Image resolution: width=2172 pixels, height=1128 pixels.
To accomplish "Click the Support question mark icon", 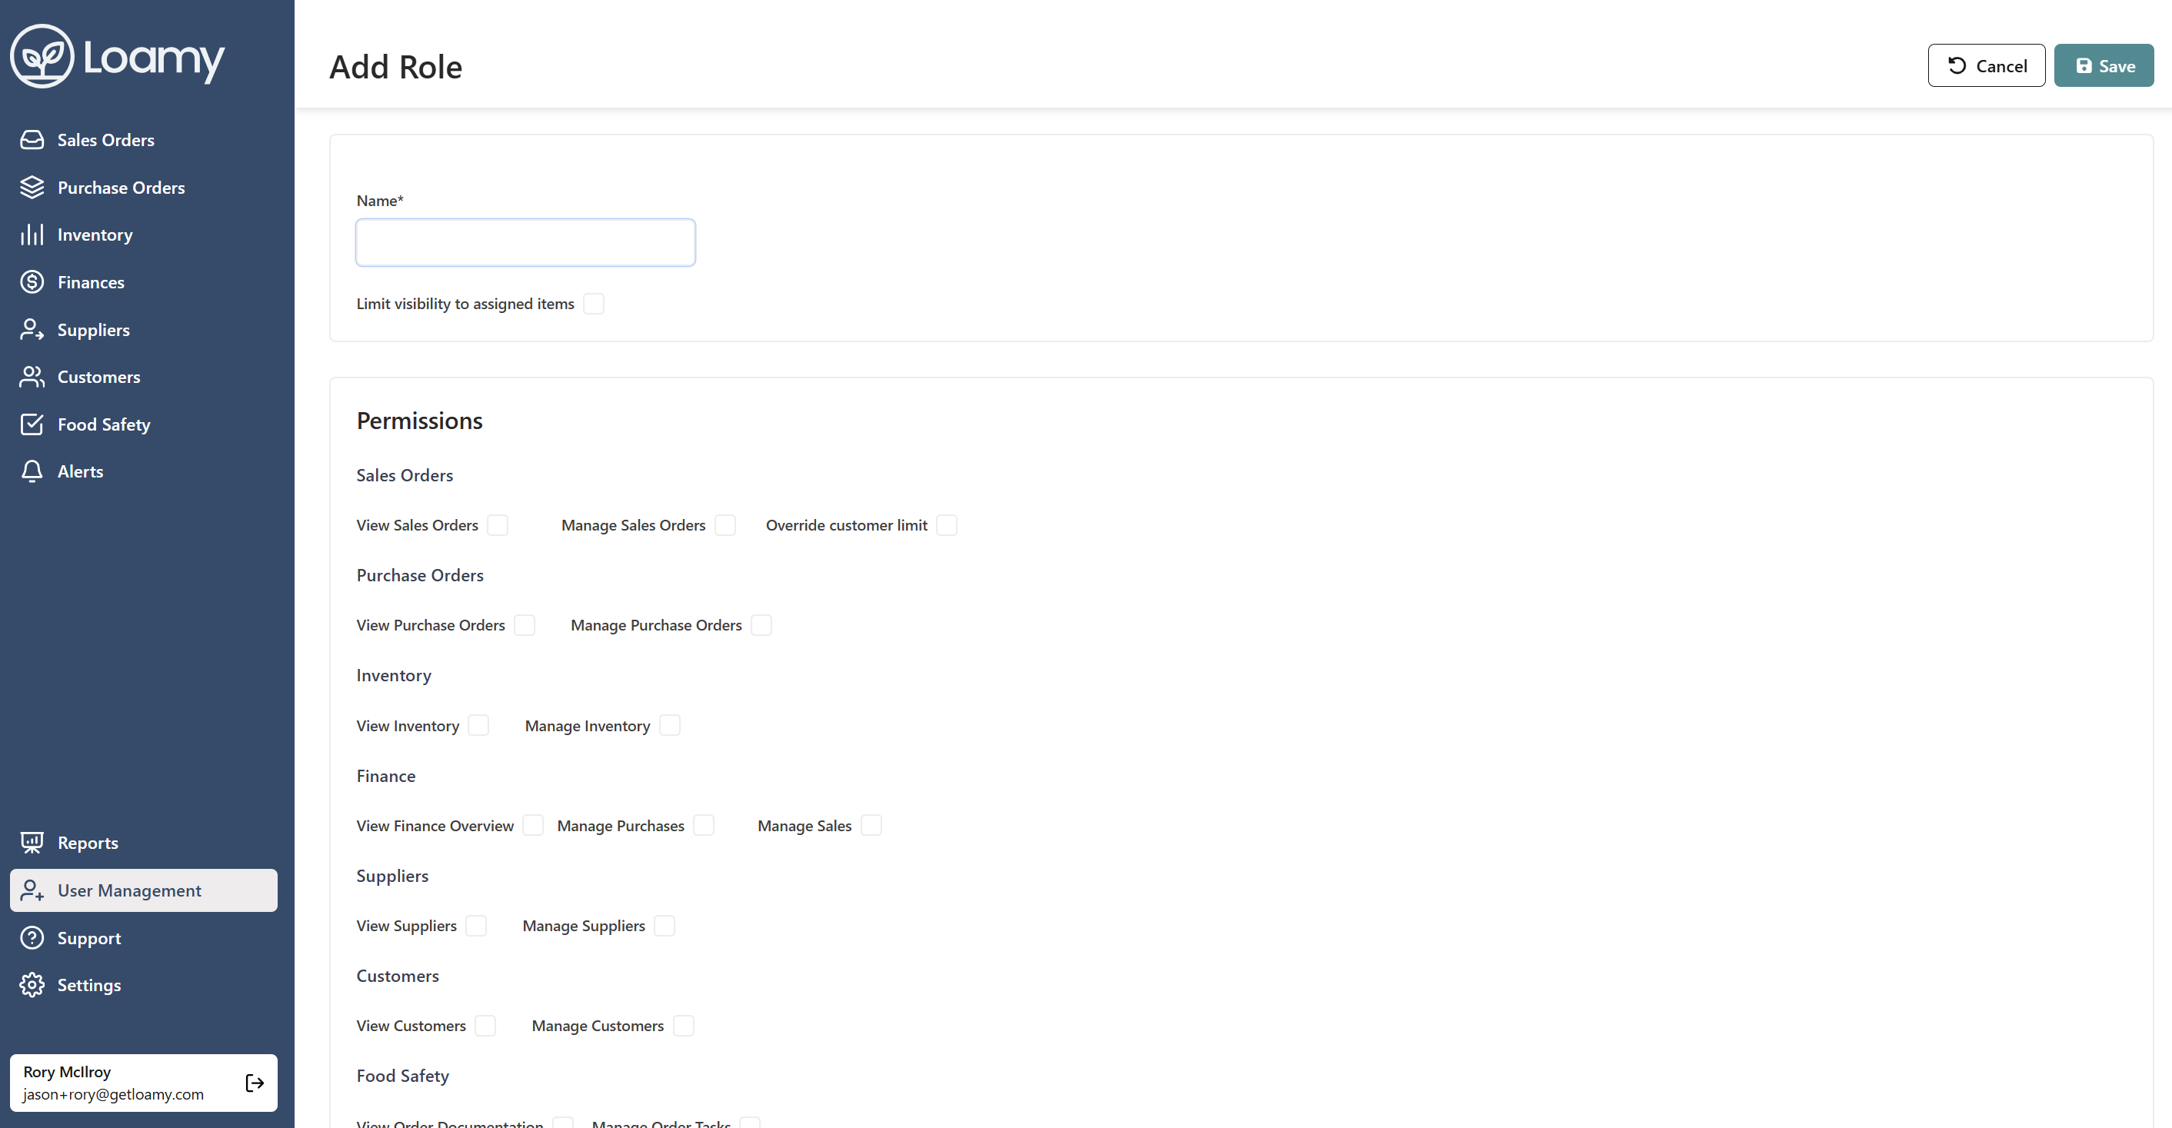I will [32, 937].
